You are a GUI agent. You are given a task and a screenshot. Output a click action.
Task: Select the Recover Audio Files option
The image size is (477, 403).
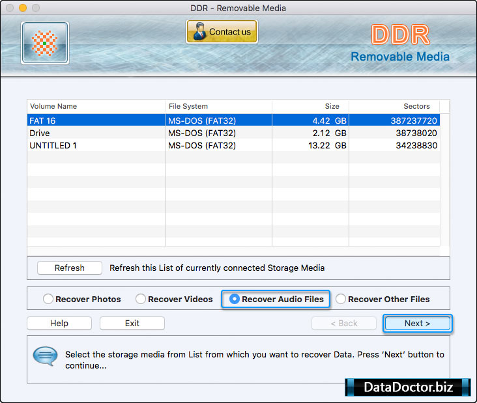click(276, 299)
